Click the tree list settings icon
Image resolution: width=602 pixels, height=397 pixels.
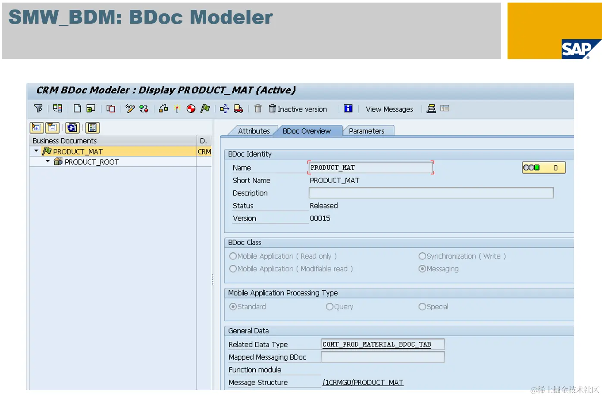92,127
